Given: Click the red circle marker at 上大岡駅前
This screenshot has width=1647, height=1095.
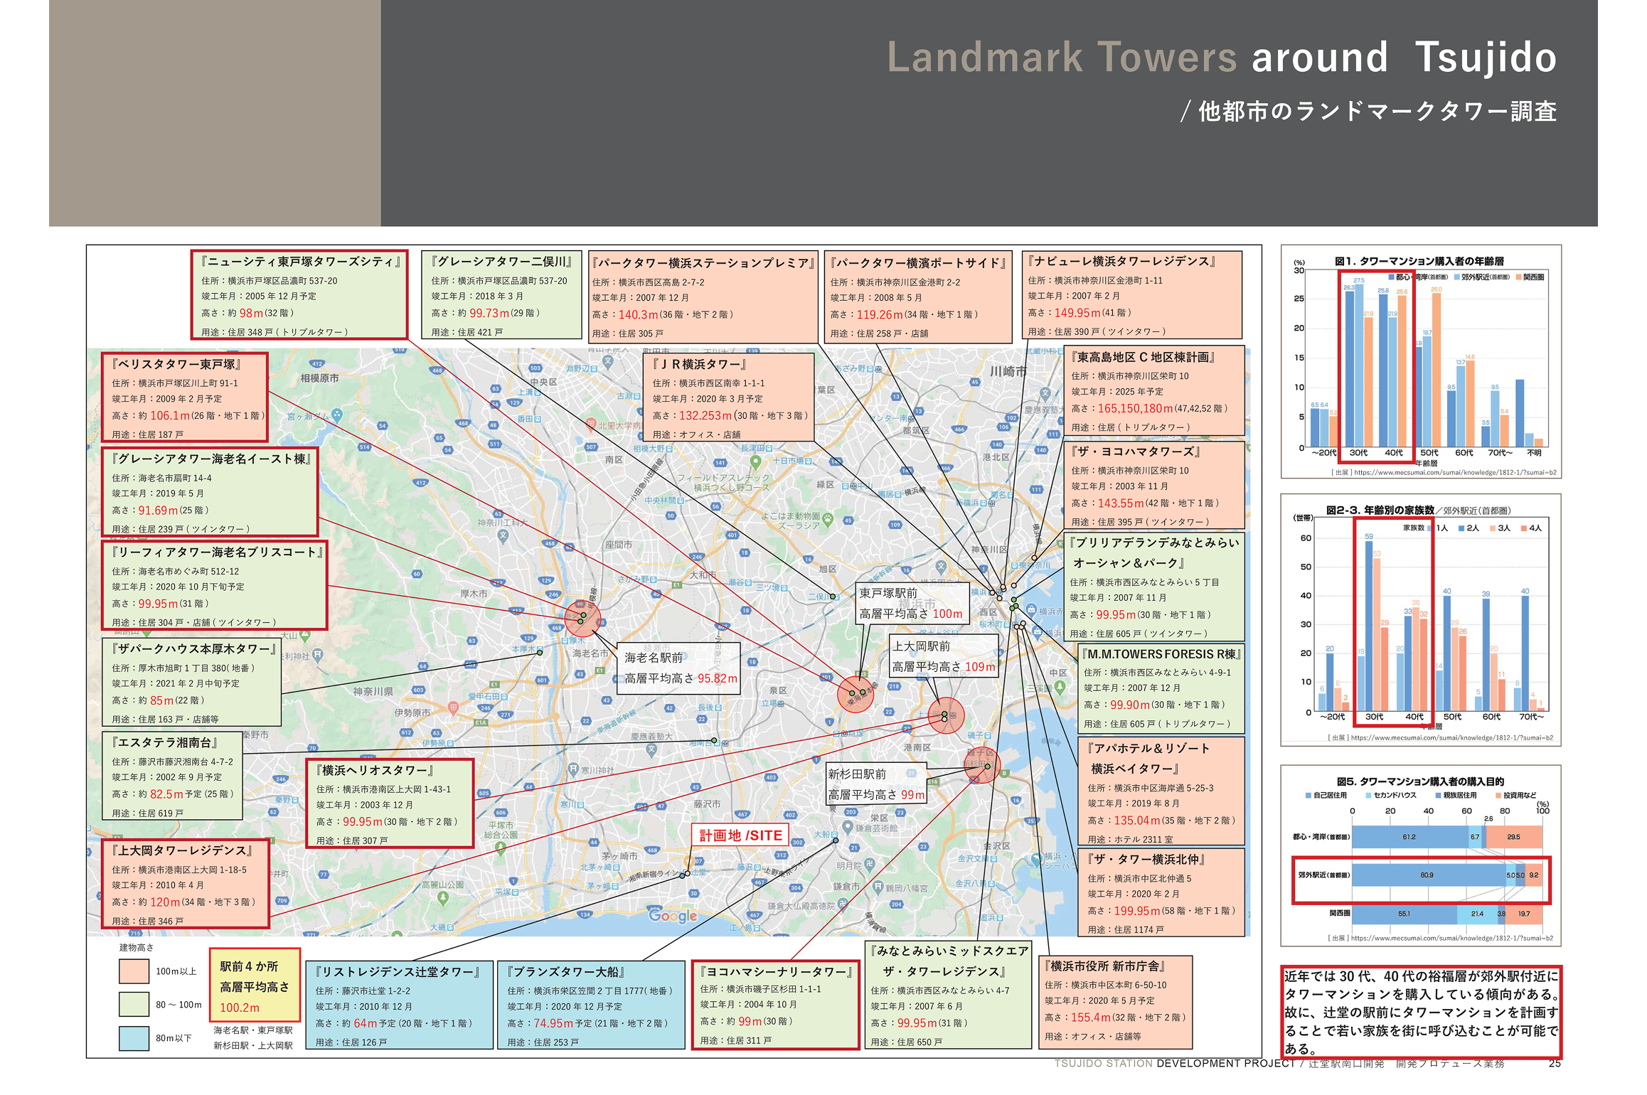Looking at the screenshot, I should (946, 715).
